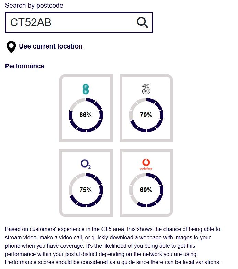Open the Use current location link
The image size is (238, 269).
click(x=50, y=46)
